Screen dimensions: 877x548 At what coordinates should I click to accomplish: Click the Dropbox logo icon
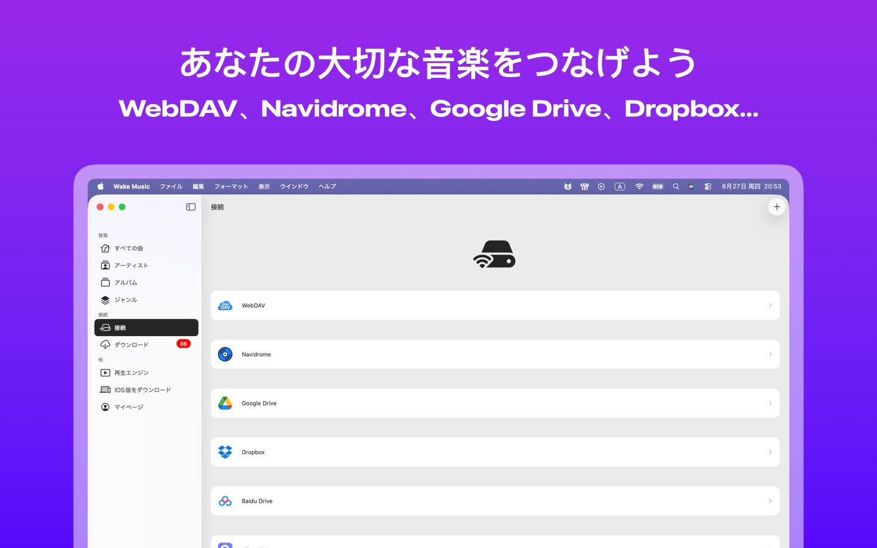coord(225,452)
